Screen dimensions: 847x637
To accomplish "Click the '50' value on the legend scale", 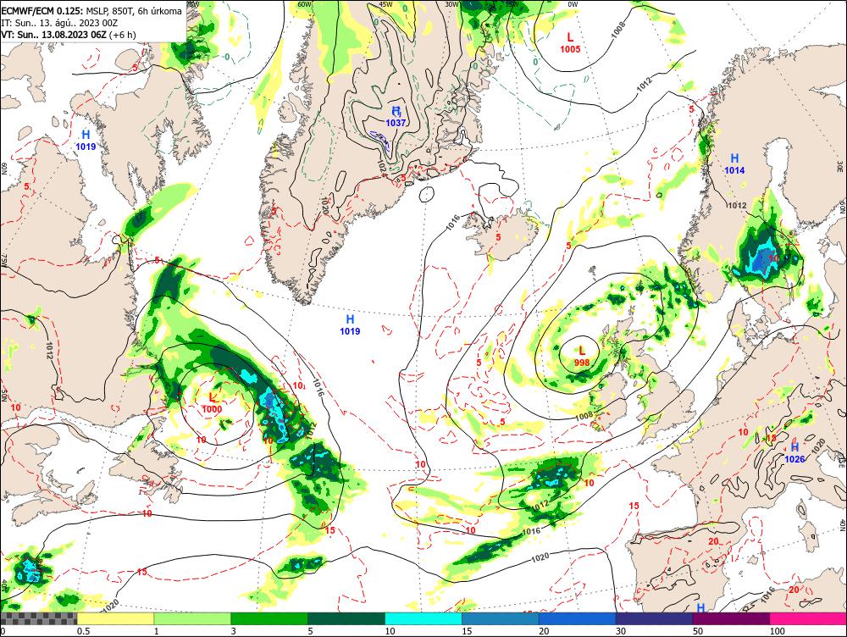I will [698, 631].
